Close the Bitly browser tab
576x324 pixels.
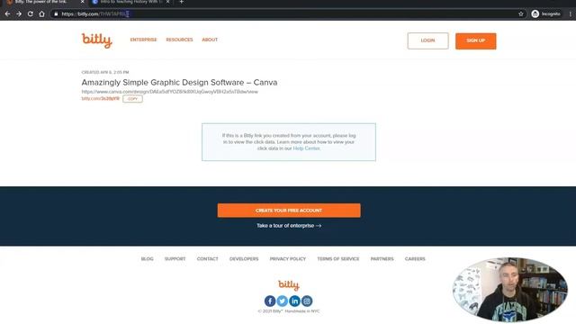82,2
